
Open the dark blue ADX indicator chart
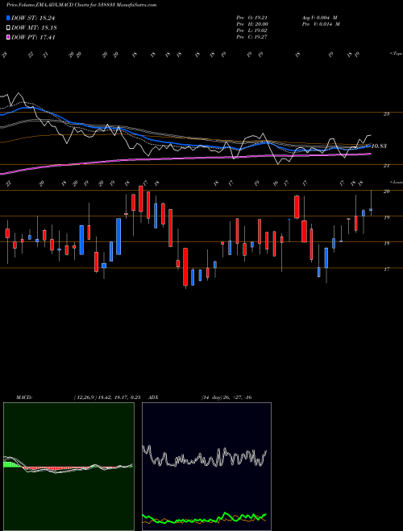click(x=206, y=467)
